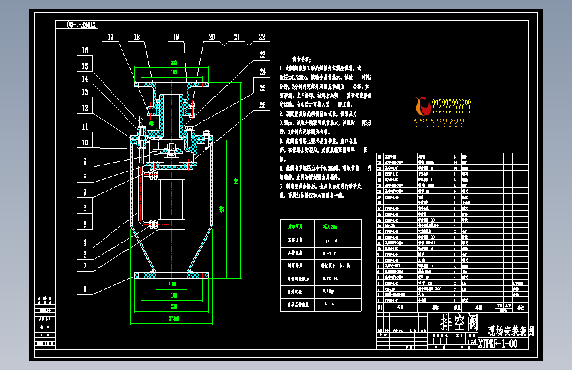Click part callout number 4
The image size is (572, 370).
(x=85, y=242)
